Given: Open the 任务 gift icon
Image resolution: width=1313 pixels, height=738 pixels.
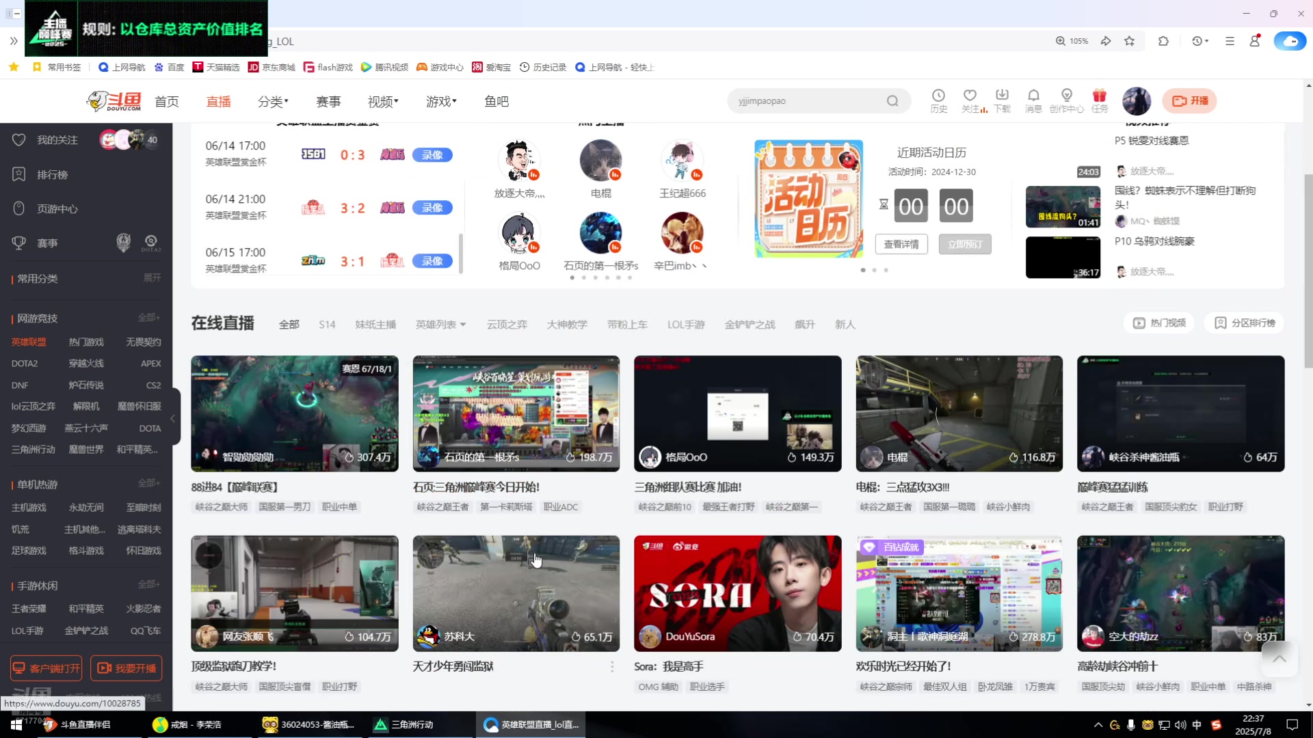Looking at the screenshot, I should point(1099,100).
